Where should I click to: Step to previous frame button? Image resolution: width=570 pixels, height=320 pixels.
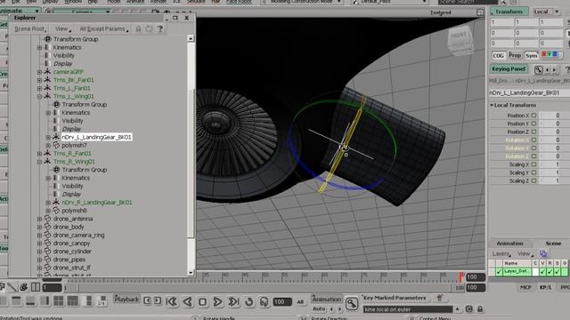[x=147, y=300]
